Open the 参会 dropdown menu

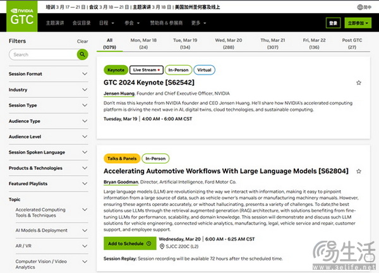132,23
